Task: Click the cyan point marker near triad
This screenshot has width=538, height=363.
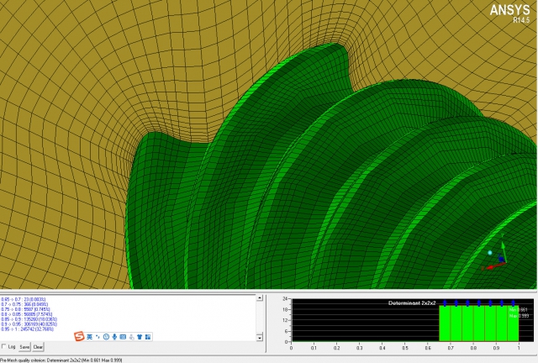Action: point(489,252)
